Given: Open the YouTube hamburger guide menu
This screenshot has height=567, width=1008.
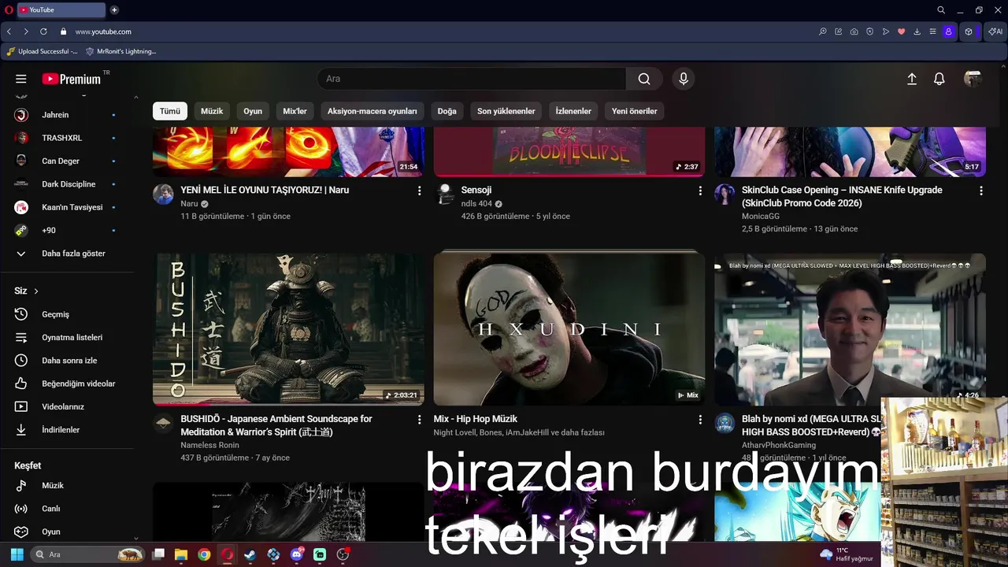Looking at the screenshot, I should (21, 79).
